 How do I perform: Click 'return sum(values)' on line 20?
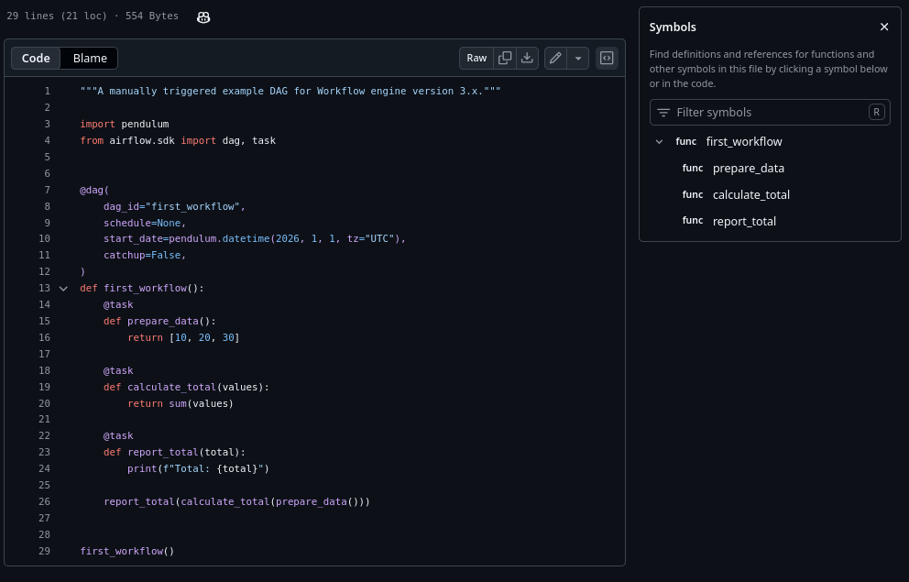coord(181,403)
